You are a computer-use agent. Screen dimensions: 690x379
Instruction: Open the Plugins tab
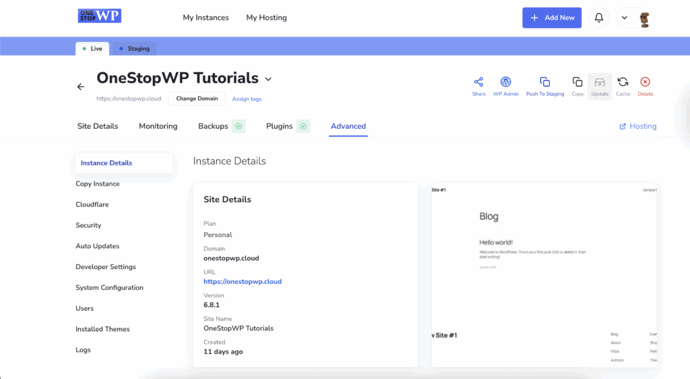coord(280,126)
